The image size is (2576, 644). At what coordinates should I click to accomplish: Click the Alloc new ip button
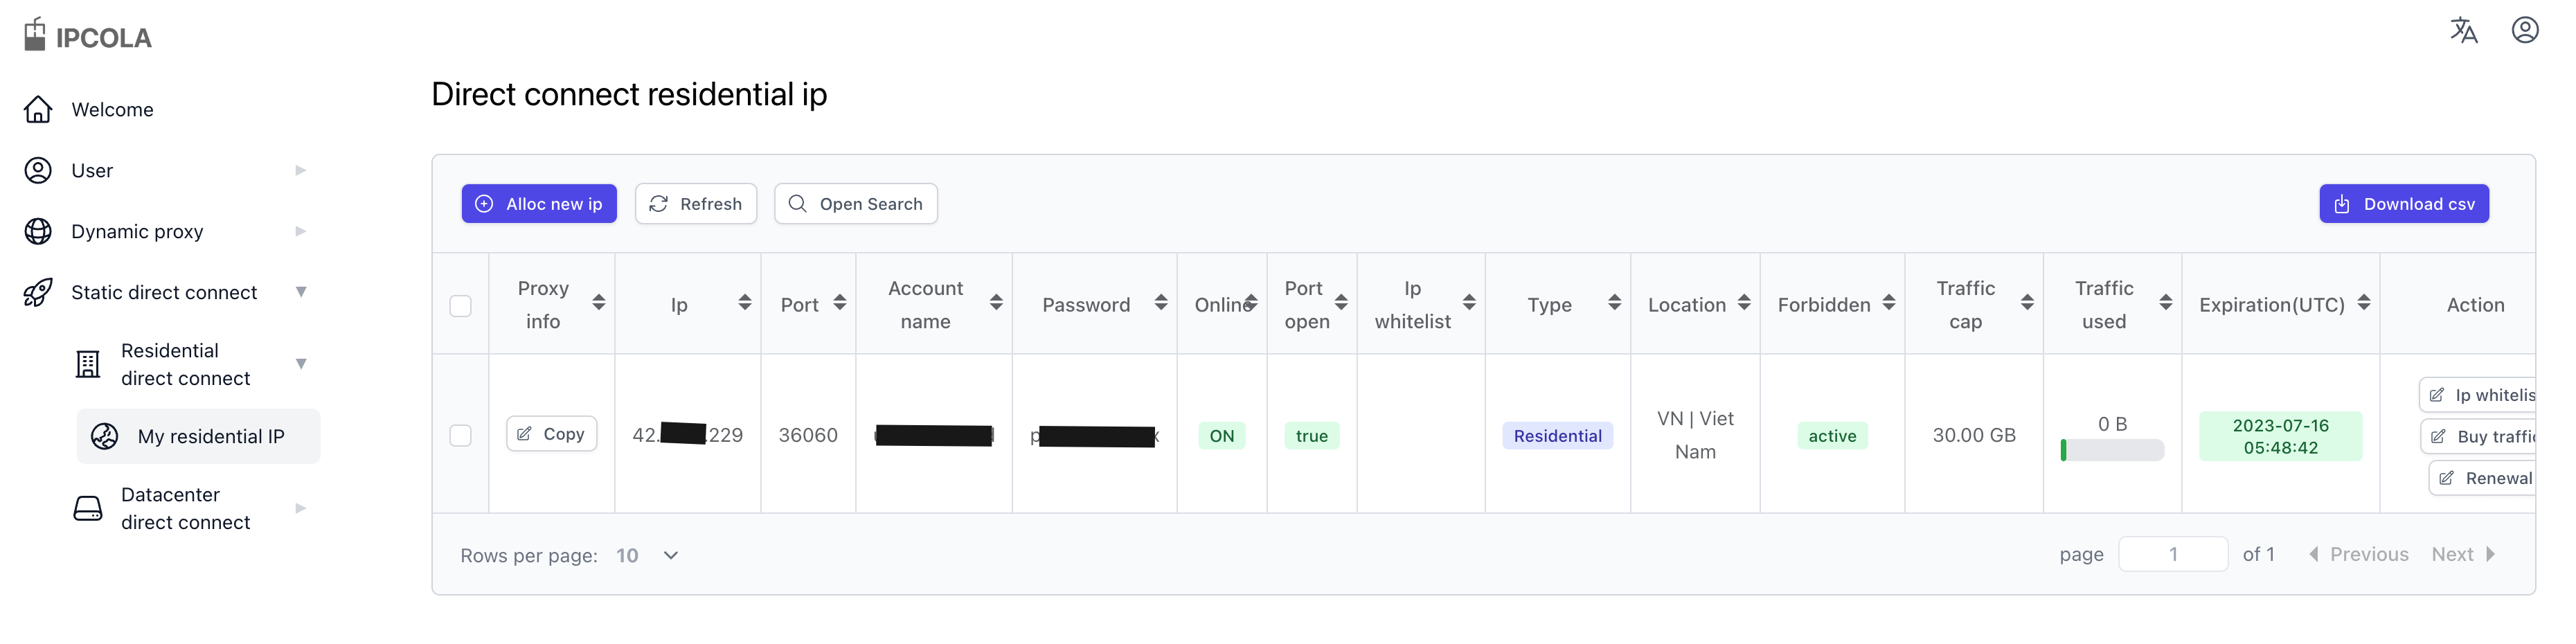click(538, 204)
